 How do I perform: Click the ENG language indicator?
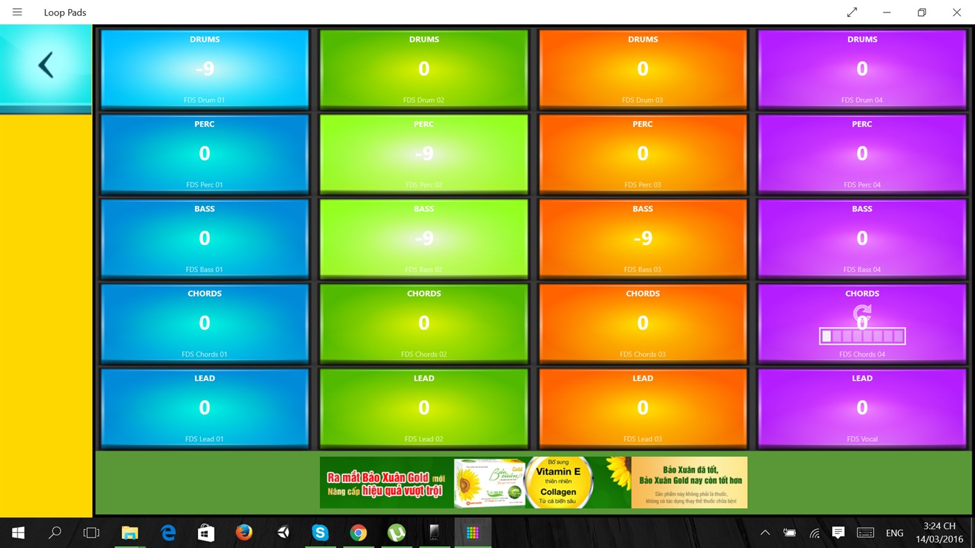(x=894, y=533)
